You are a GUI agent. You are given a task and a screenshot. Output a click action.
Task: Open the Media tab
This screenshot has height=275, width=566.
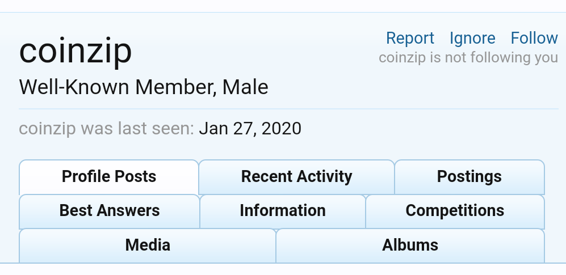[x=148, y=245]
